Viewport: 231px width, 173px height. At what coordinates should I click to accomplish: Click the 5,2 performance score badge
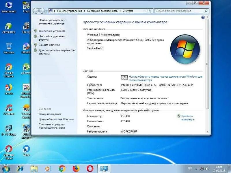pos(124,78)
